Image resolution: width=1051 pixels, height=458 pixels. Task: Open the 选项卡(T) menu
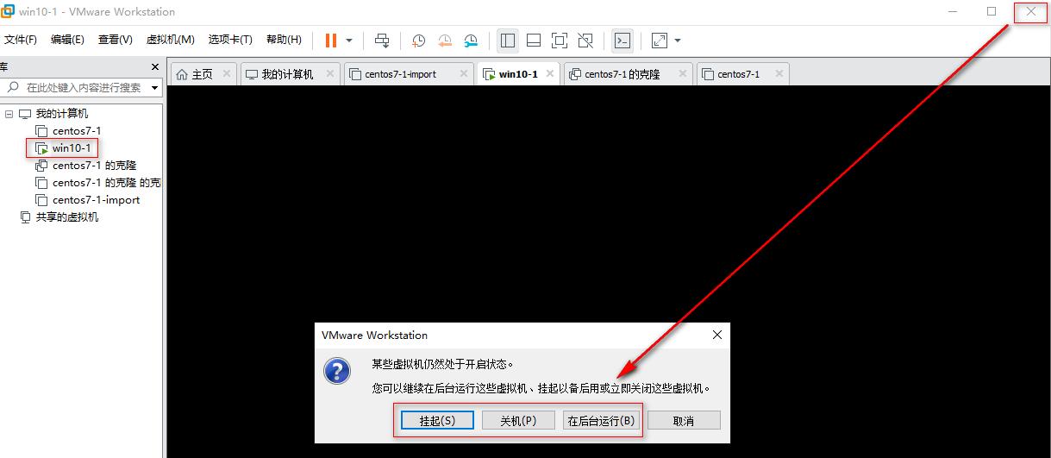[230, 40]
